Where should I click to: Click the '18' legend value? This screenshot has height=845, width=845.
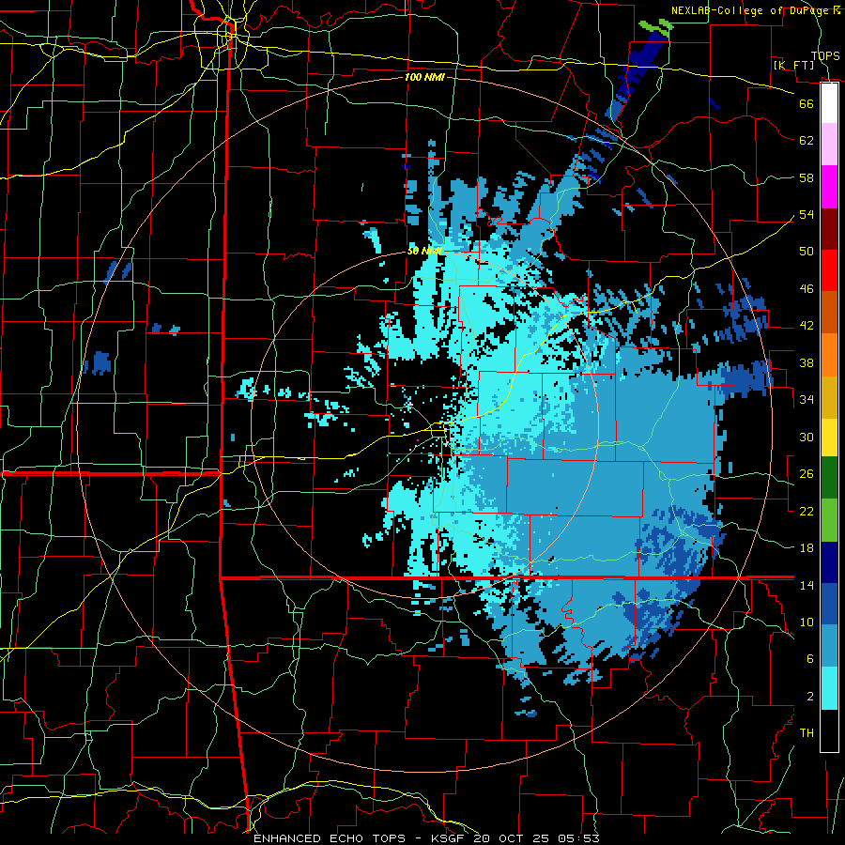coord(807,548)
